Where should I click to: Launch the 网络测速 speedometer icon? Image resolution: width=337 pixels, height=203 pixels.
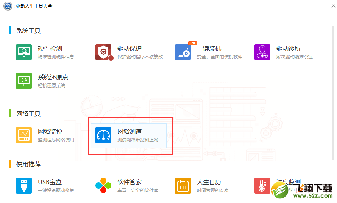tap(103, 135)
